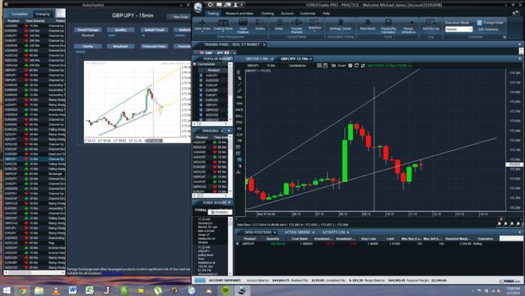Open the Research and Ideas tab

click(x=239, y=14)
